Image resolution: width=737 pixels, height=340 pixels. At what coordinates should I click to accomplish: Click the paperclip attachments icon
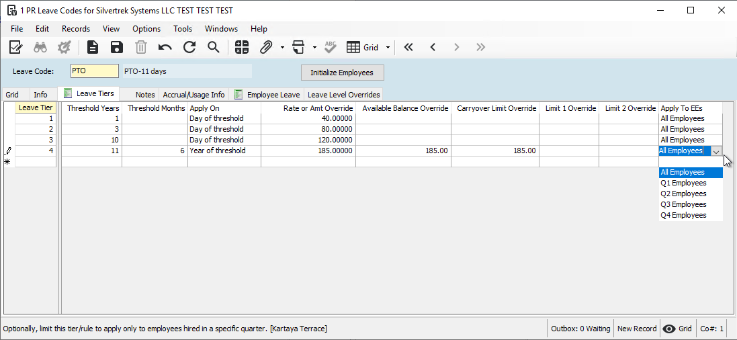point(267,47)
